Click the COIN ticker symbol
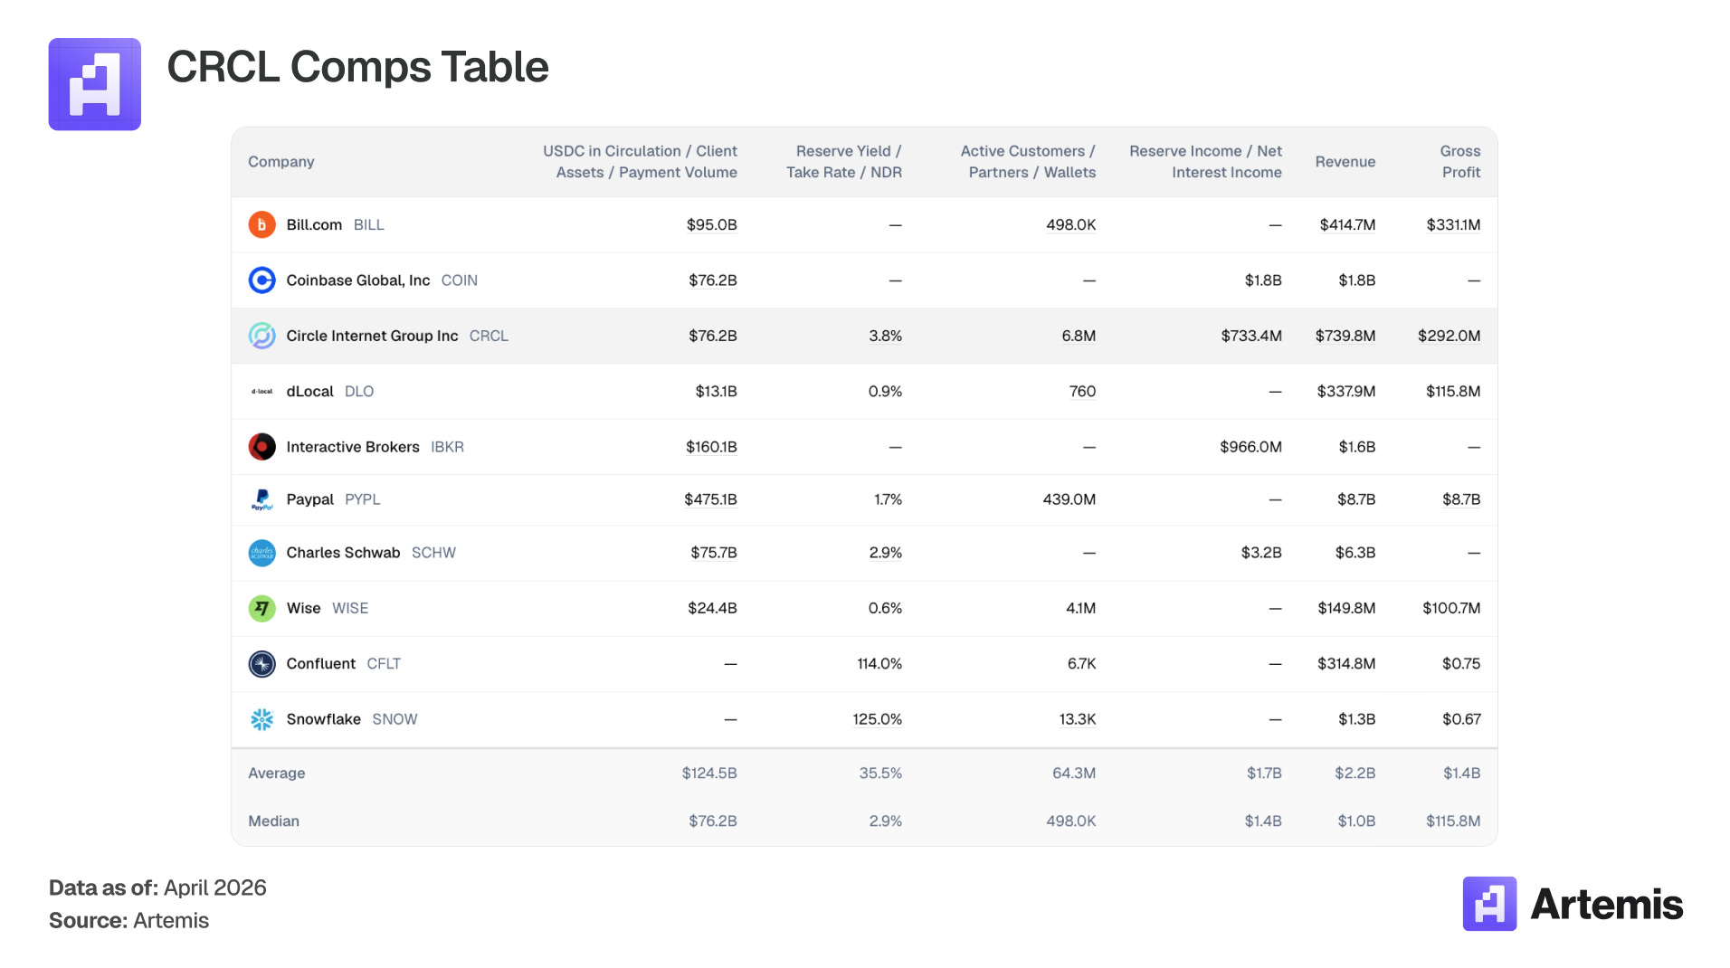The height and width of the screenshot is (968, 1730). 459,280
